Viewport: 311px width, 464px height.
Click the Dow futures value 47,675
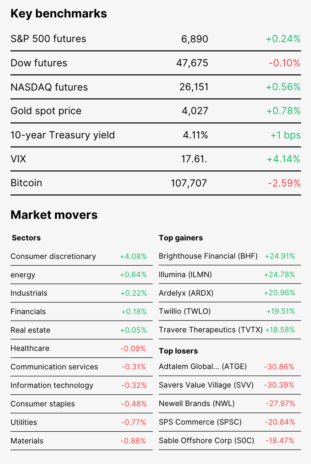tap(192, 63)
